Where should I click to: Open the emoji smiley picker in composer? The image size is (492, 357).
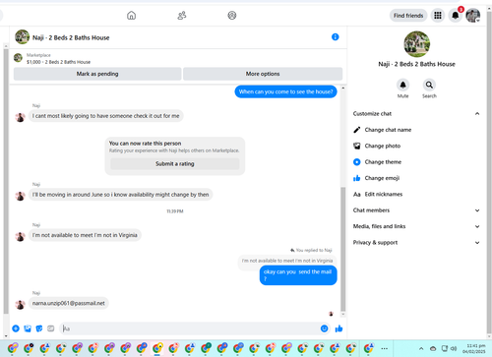click(324, 328)
